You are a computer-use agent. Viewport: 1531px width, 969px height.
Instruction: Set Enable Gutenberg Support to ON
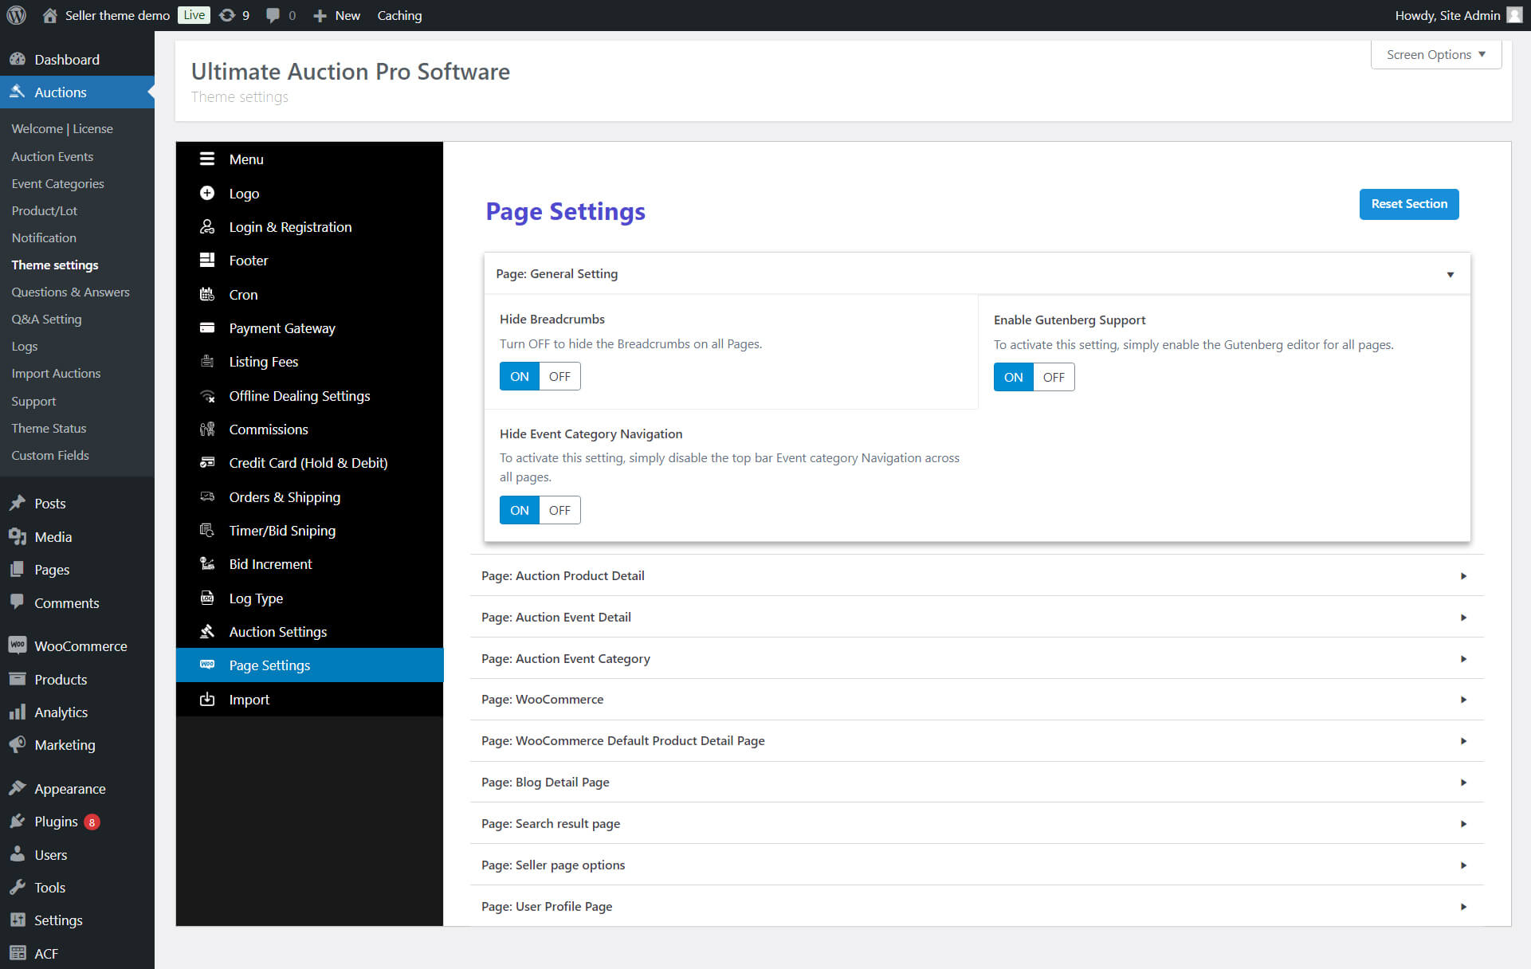[x=1014, y=377]
